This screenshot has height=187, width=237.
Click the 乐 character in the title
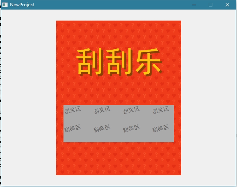148,62
